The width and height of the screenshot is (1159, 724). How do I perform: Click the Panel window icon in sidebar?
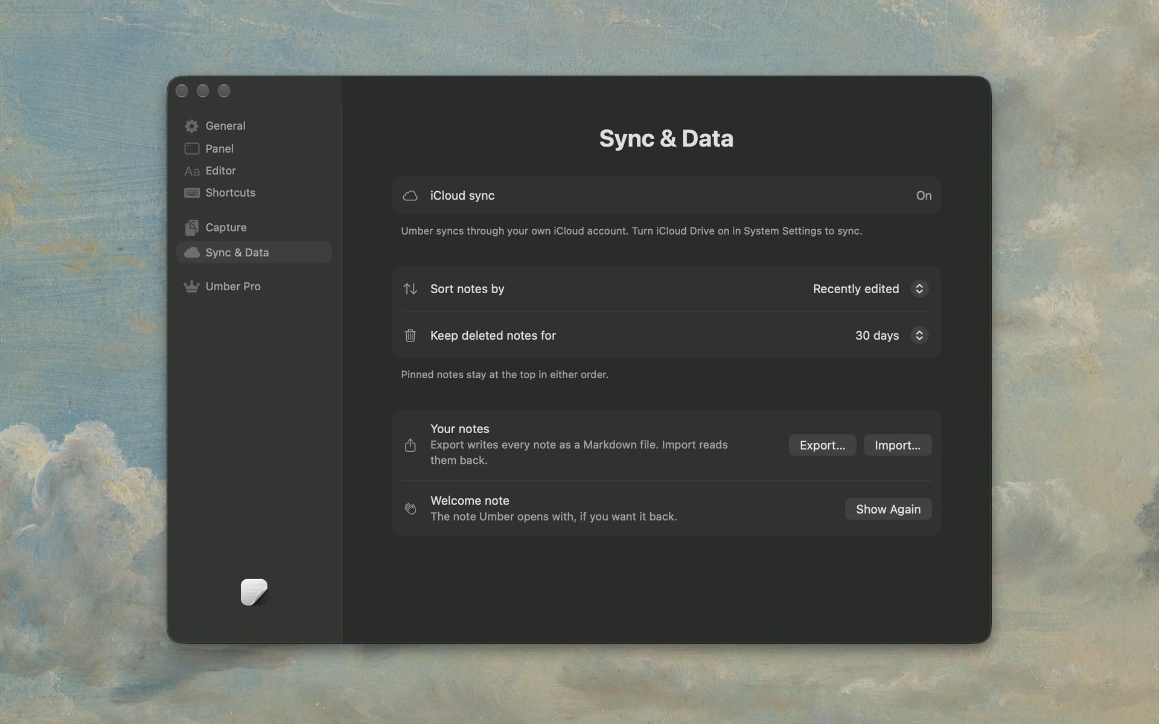(191, 148)
